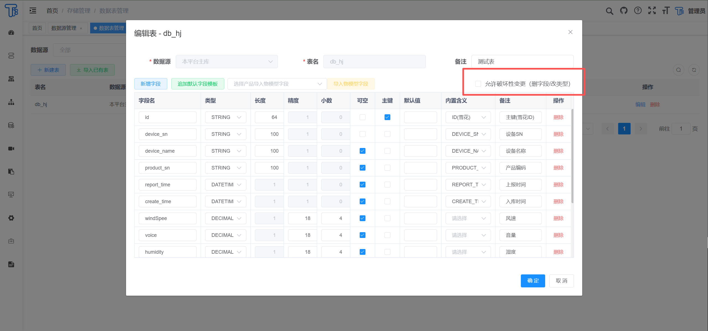Check nullable for id field
This screenshot has height=331, width=708.
coord(362,117)
